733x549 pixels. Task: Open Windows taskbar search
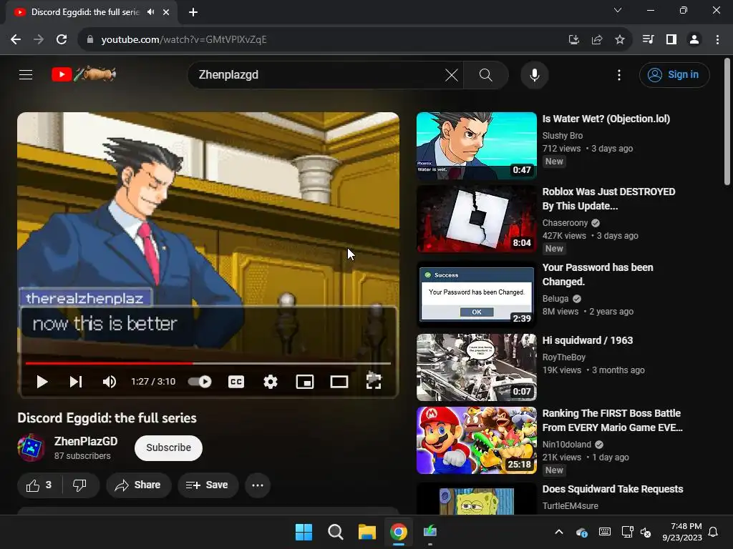[x=335, y=532]
